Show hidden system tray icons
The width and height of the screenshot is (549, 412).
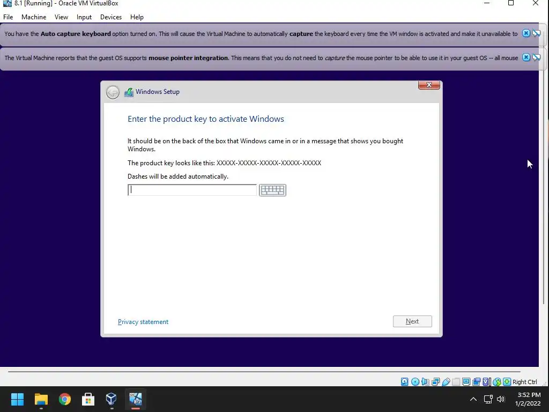[473, 399]
